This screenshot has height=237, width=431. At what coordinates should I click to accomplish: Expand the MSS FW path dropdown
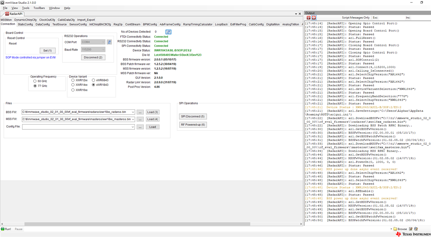tap(133, 119)
